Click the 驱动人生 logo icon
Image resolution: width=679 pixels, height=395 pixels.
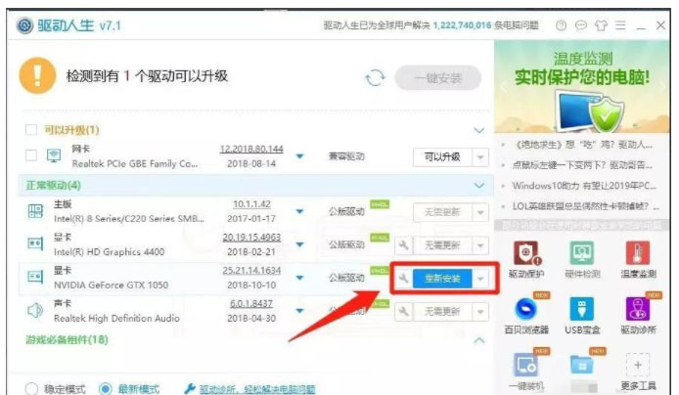pyautogui.click(x=24, y=25)
